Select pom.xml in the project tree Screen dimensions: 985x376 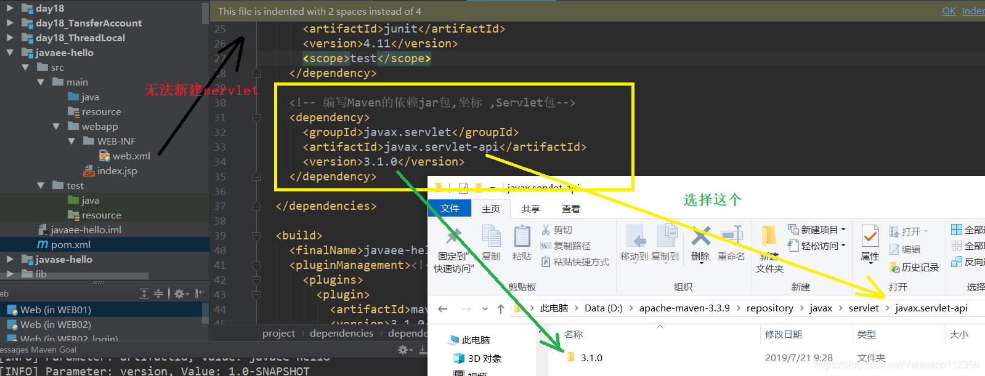coord(71,244)
